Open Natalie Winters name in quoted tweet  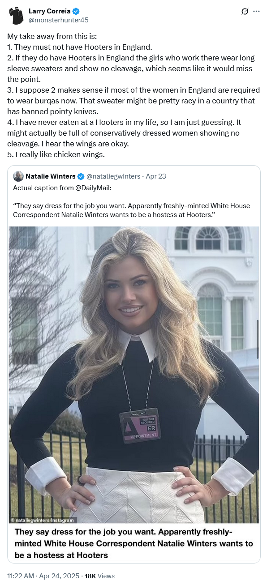50,176
